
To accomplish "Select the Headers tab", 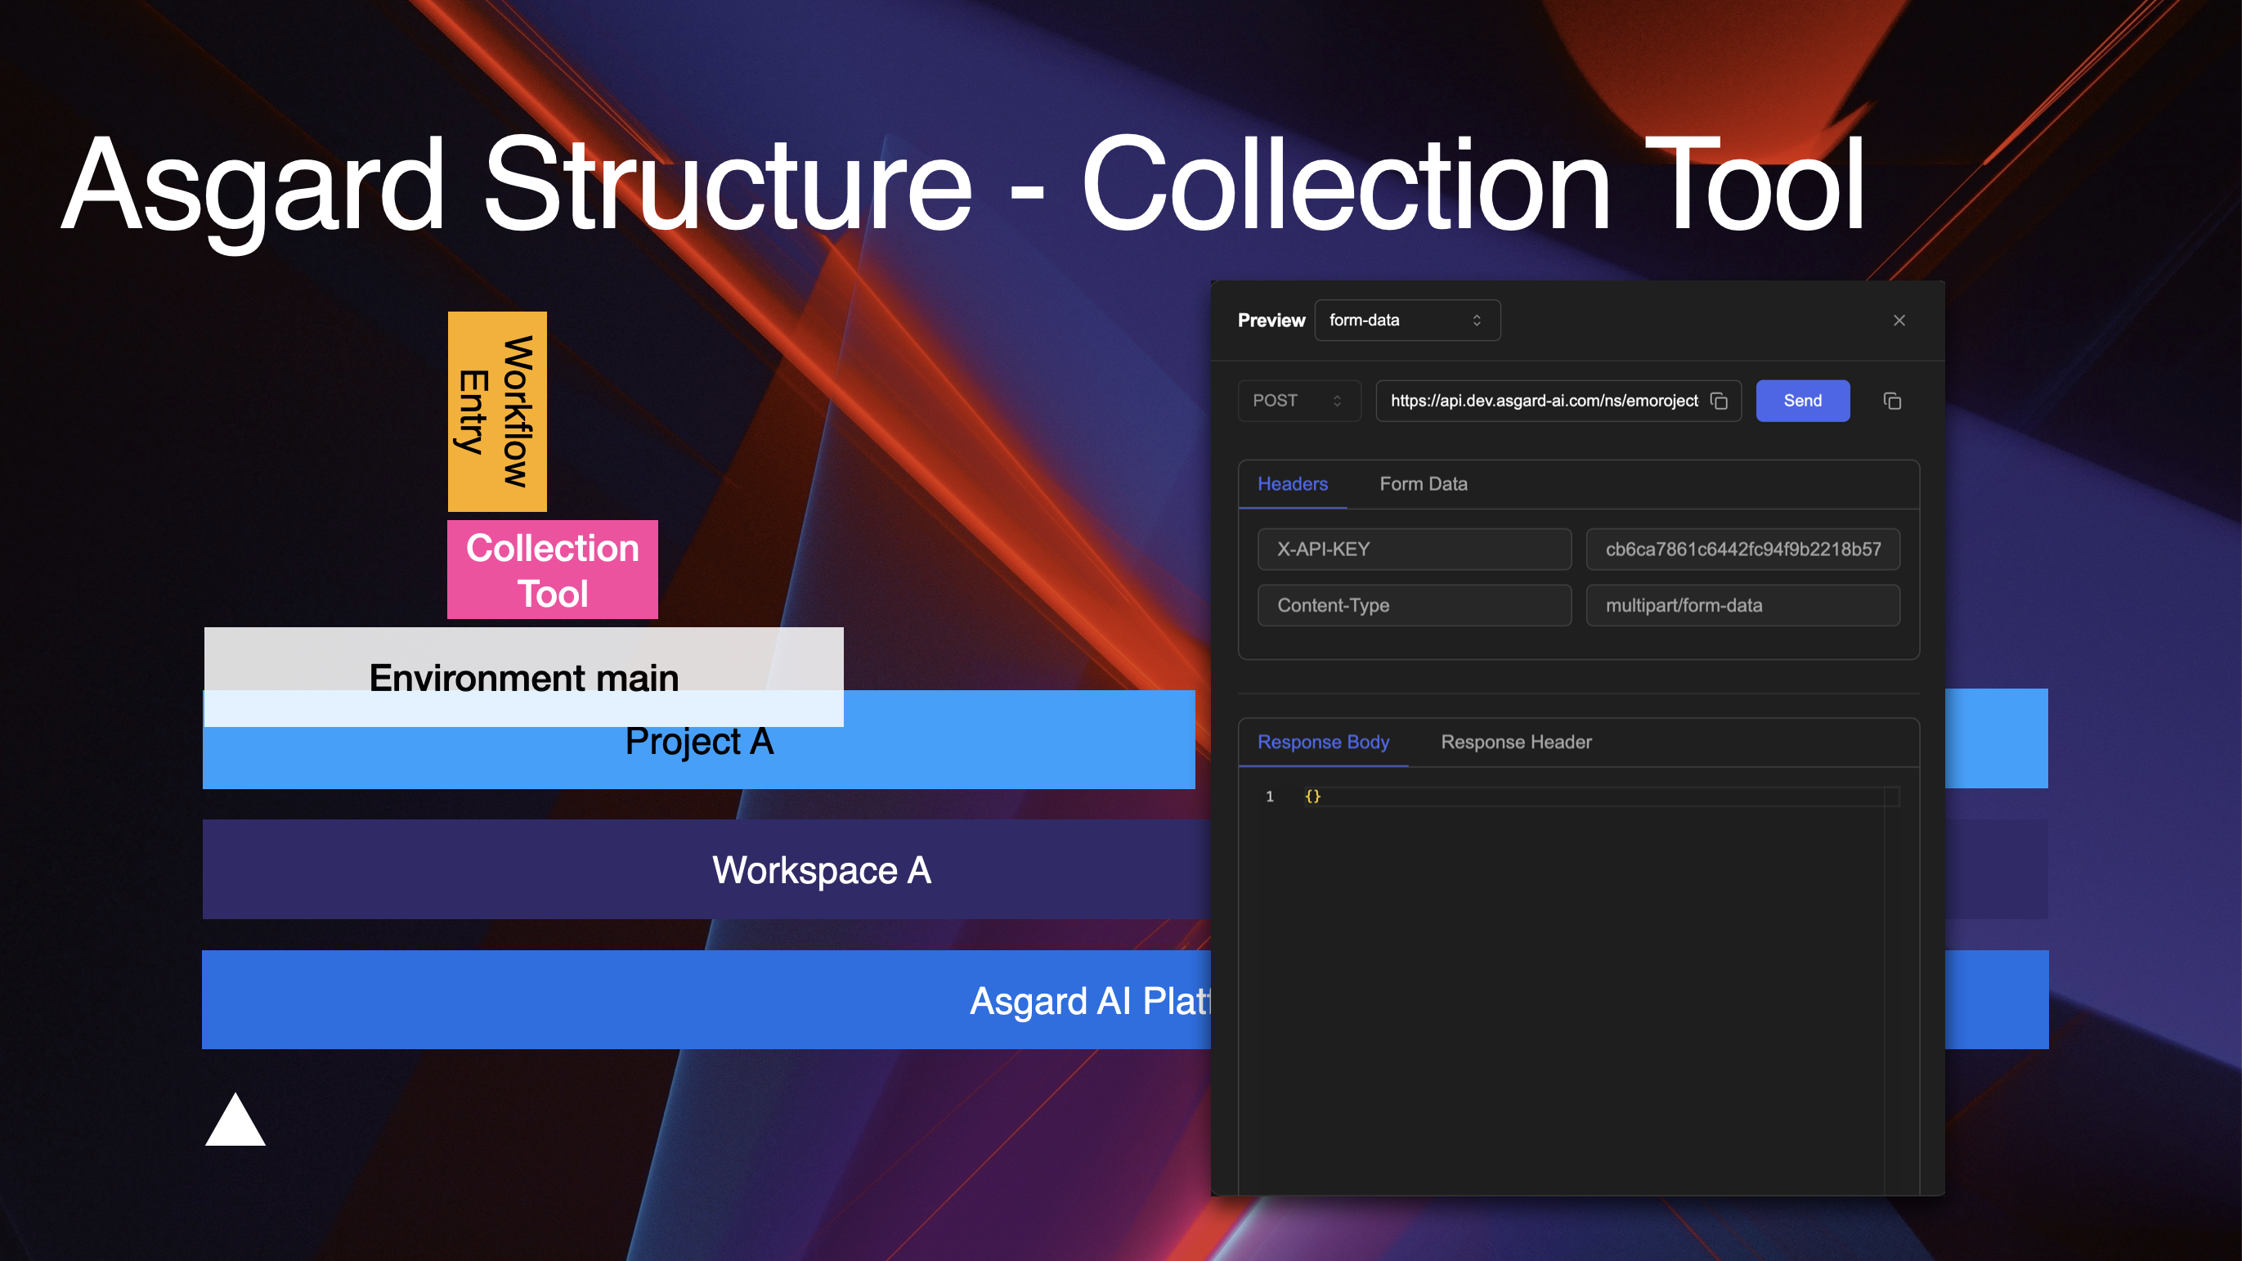I will pyautogui.click(x=1293, y=484).
